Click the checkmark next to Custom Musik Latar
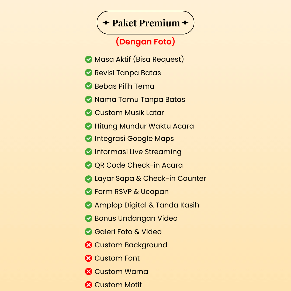291x291 pixels. [89, 113]
